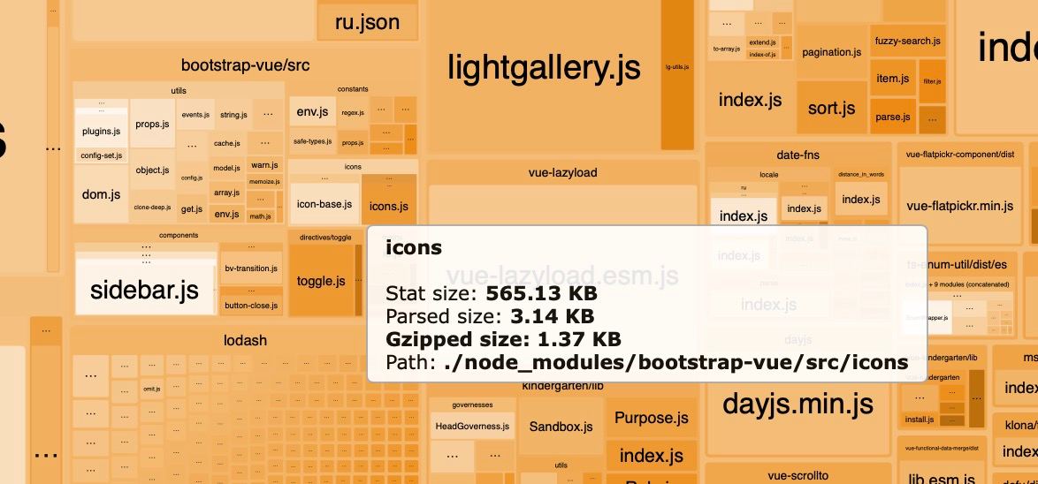Select the get.js block

click(192, 209)
